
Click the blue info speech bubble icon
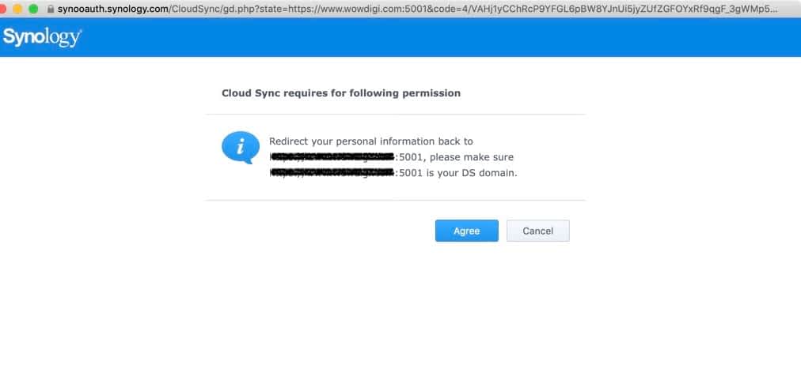click(240, 148)
